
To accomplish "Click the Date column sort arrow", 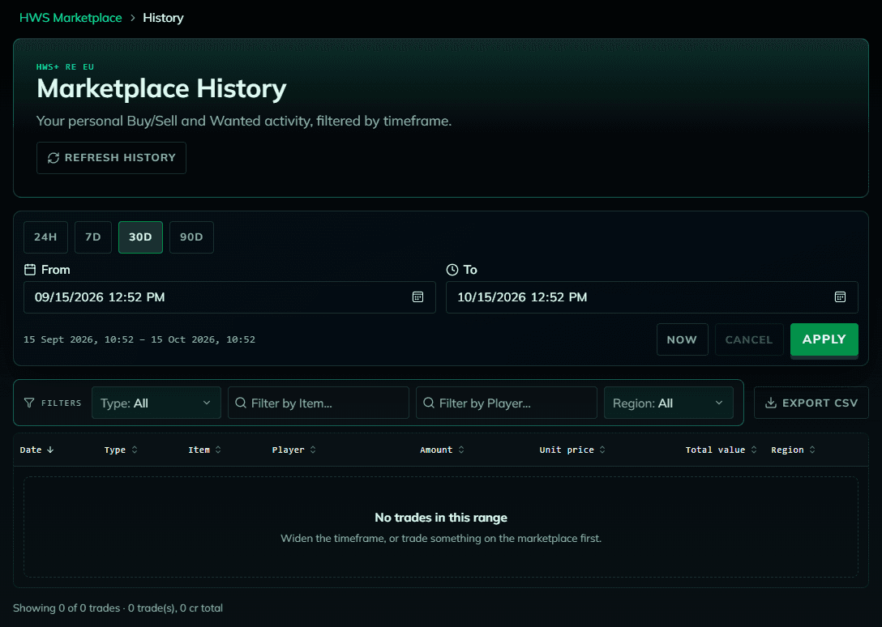I will click(x=50, y=450).
